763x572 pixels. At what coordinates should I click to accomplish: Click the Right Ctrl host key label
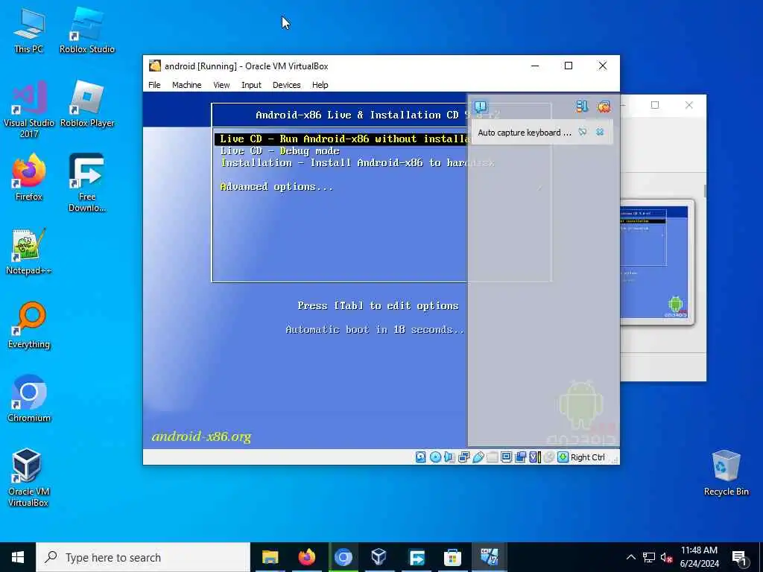coord(588,457)
